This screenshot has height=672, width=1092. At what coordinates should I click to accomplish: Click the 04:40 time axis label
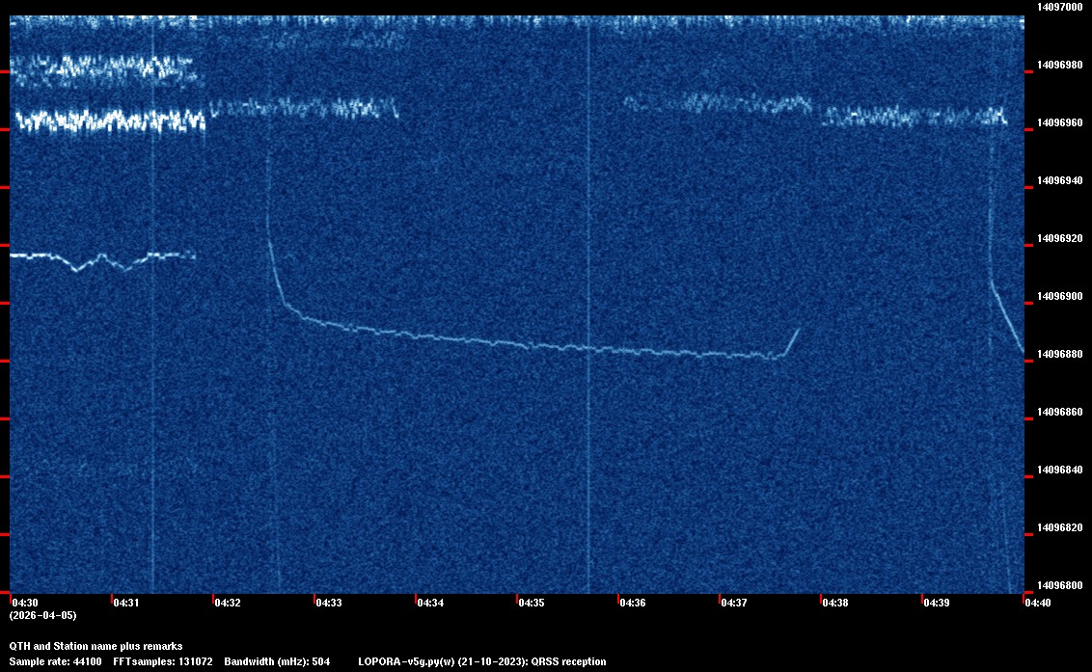coord(1037,603)
